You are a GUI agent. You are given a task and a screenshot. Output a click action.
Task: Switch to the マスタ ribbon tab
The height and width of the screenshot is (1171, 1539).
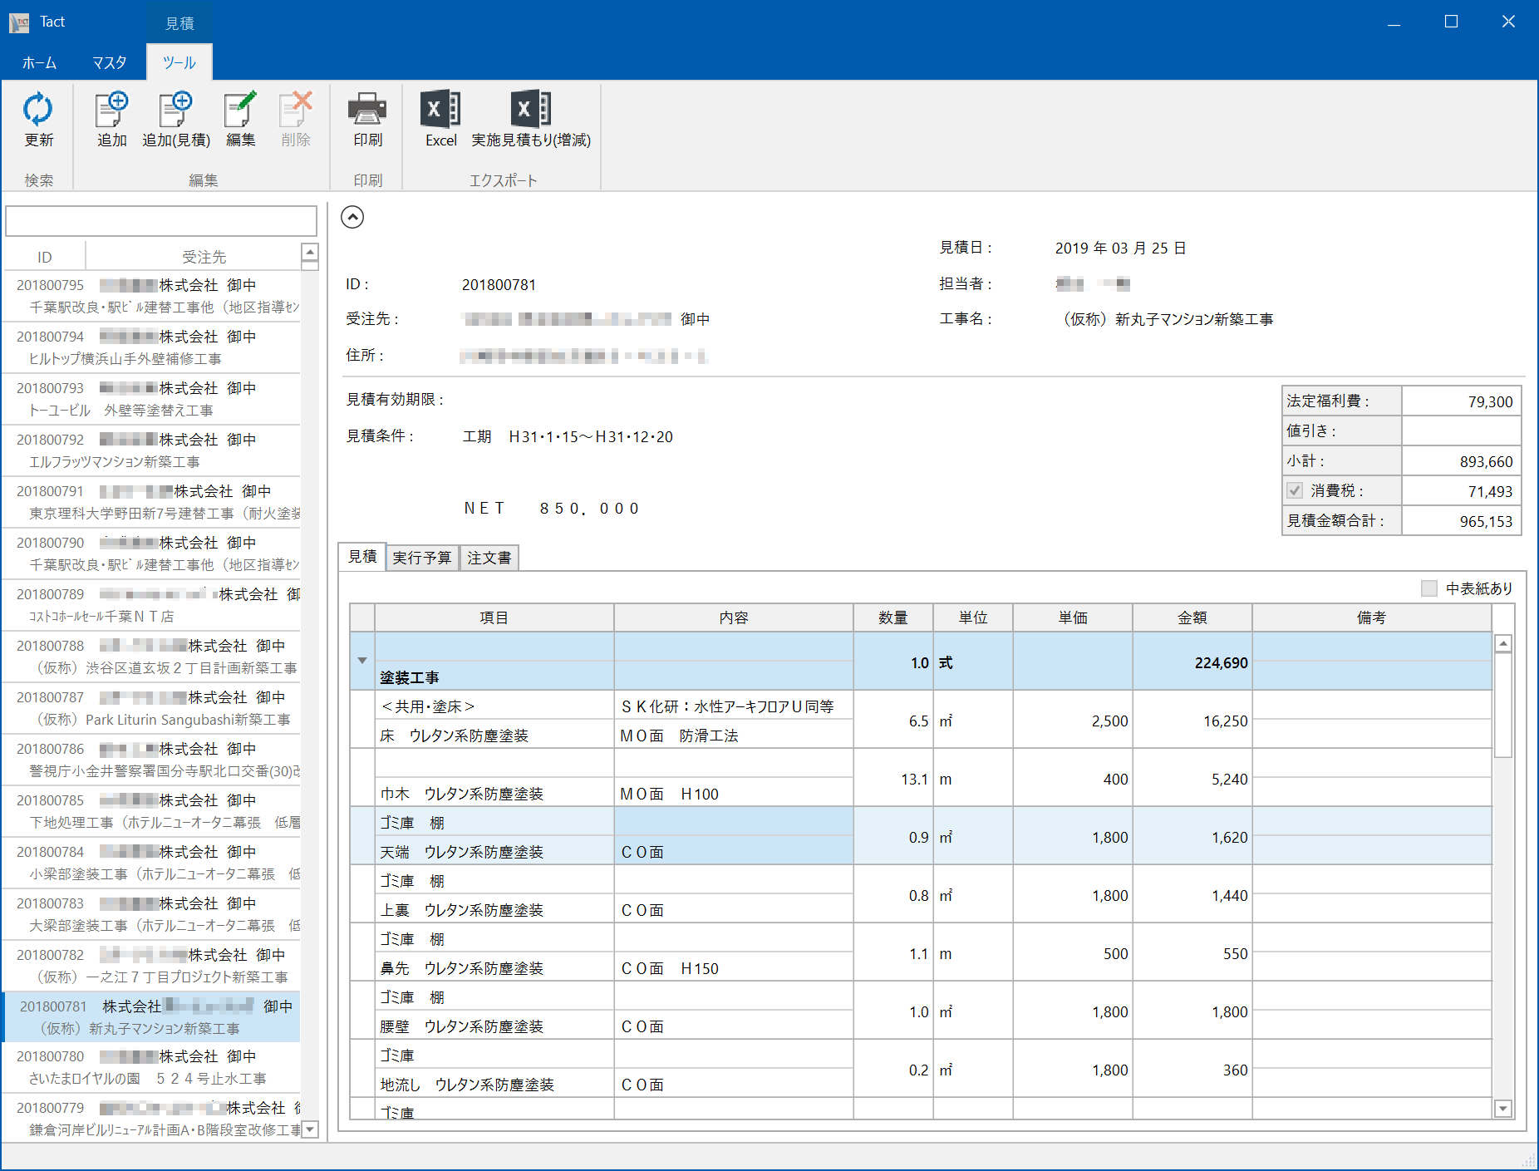(109, 62)
